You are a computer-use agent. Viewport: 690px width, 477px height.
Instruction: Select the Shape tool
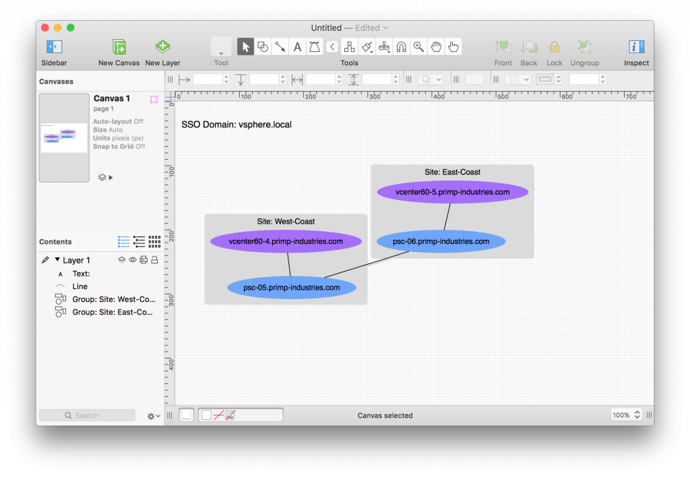pos(262,46)
